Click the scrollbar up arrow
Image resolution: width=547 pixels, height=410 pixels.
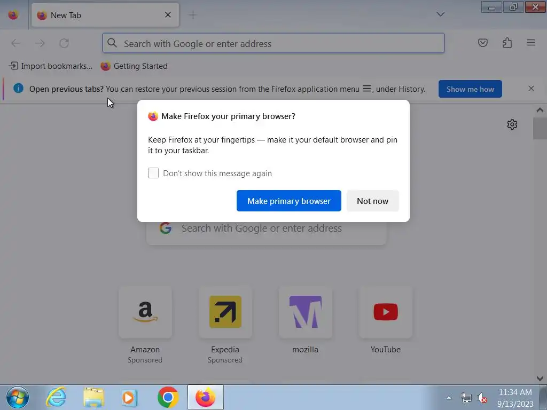(x=540, y=110)
